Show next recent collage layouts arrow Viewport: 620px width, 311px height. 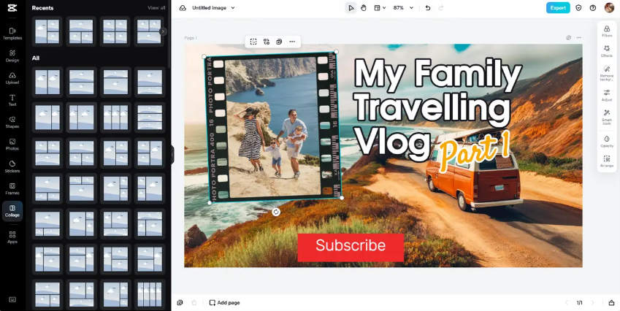(163, 31)
